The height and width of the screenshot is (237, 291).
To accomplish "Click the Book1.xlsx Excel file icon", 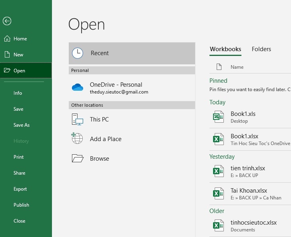I will [x=218, y=139].
